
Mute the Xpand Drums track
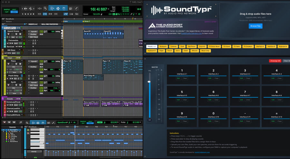pos(20,34)
